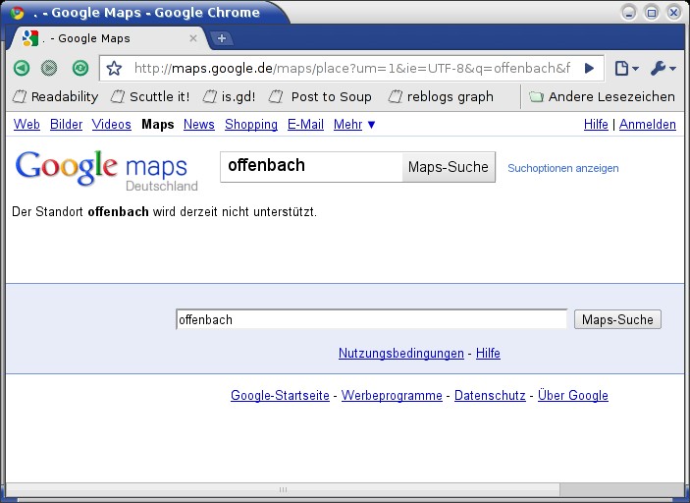Expand the Mehr dropdown menu
This screenshot has width=690, height=503.
(x=354, y=125)
